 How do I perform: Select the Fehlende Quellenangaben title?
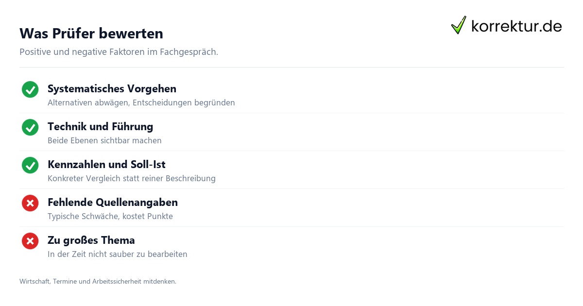pos(113,203)
